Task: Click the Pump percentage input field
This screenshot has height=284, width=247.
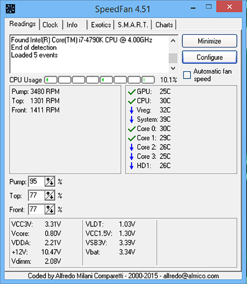Action: click(x=36, y=181)
